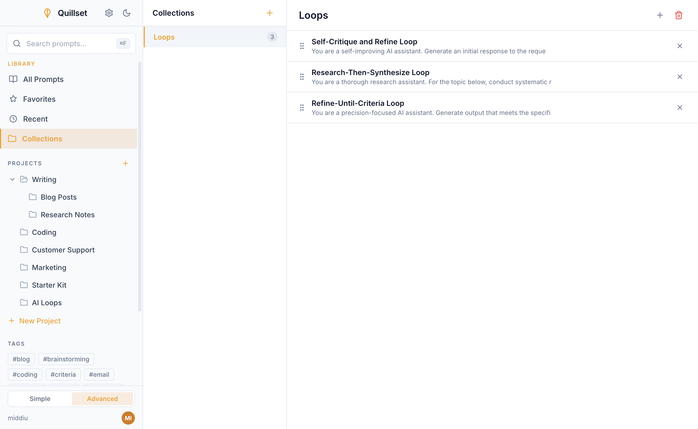Filter by the #blog tag
This screenshot has height=429, width=698.
[x=21, y=359]
